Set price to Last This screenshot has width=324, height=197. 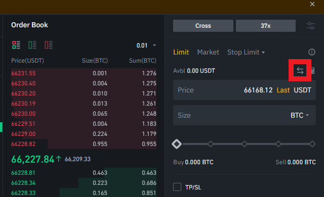coord(283,90)
